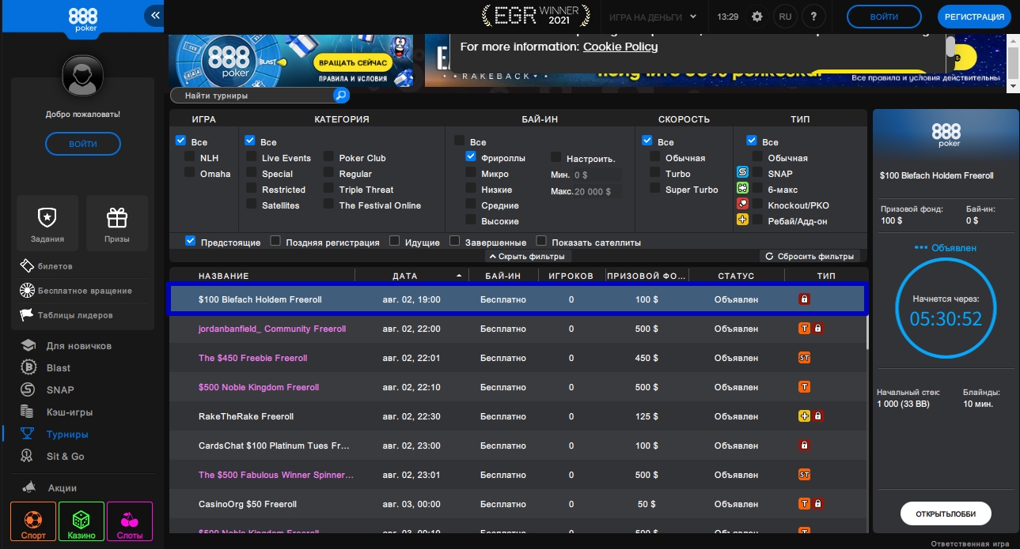Click the Акции megaphone icon

[28, 488]
